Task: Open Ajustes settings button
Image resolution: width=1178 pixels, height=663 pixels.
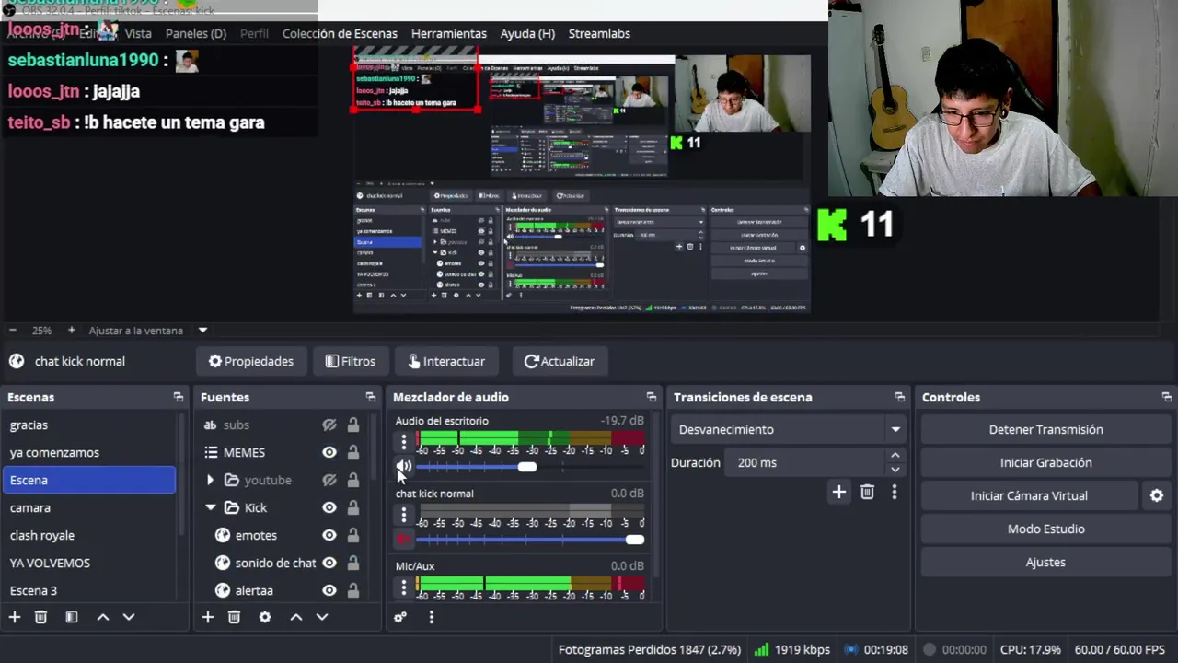Action: 1045,562
